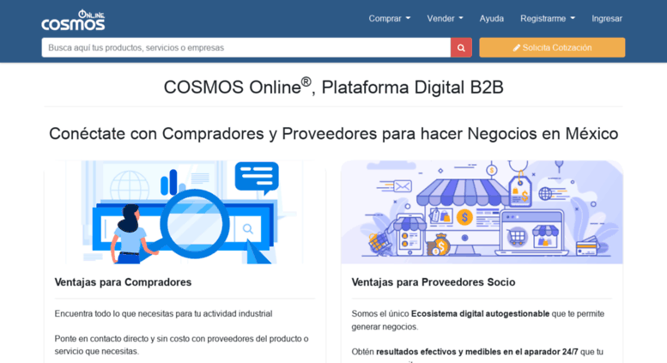Click the Solicita Cotización button
667x363 pixels.
pos(552,47)
